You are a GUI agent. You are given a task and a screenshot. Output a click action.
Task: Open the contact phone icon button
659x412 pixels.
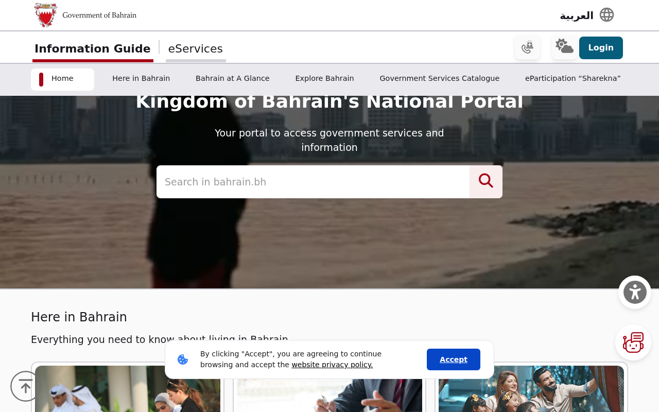528,48
